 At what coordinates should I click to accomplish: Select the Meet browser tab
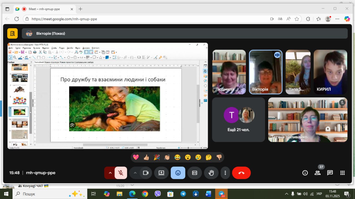tap(44, 9)
